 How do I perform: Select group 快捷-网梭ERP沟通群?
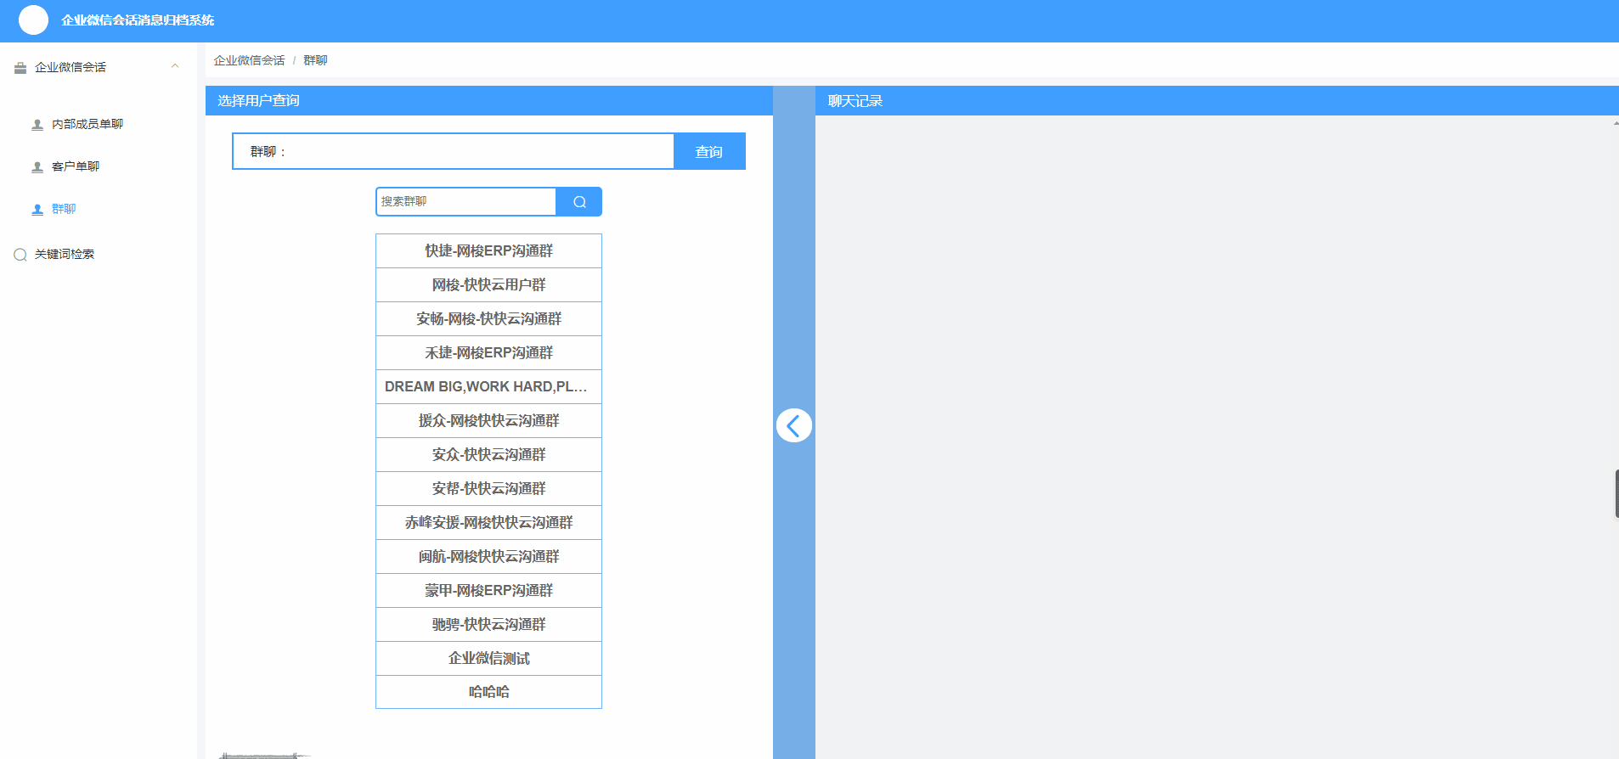pos(488,251)
